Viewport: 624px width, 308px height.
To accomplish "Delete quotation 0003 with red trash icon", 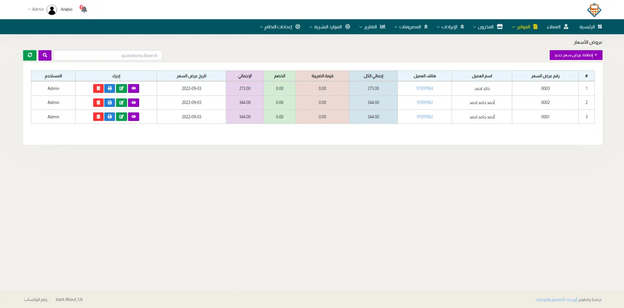I will click(x=98, y=88).
